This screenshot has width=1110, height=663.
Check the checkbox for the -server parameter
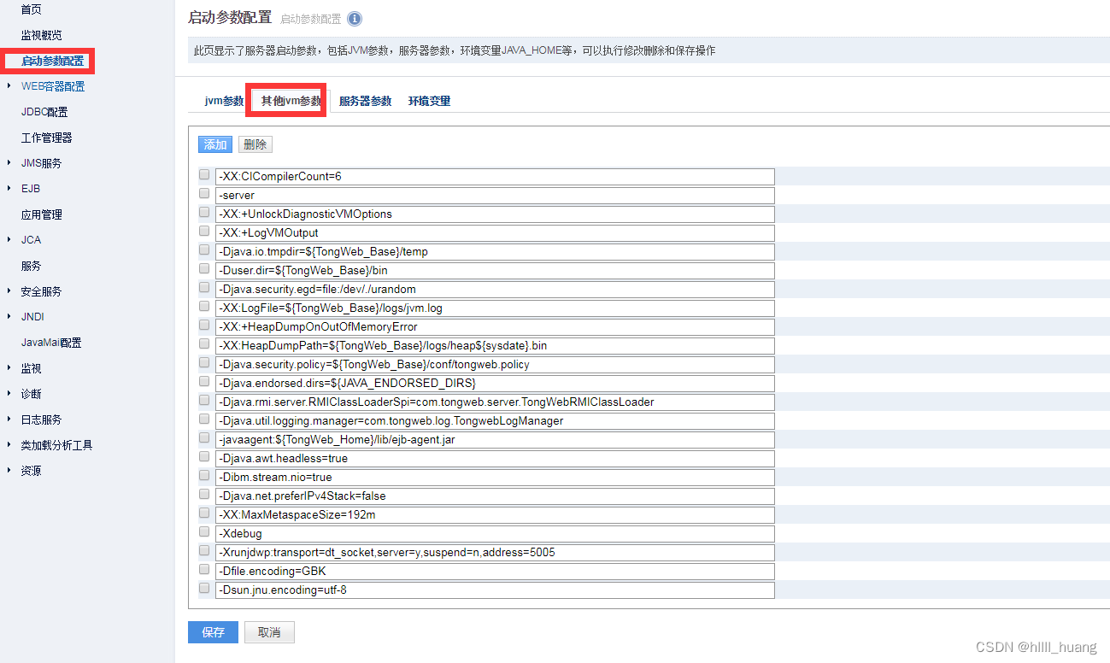point(203,193)
